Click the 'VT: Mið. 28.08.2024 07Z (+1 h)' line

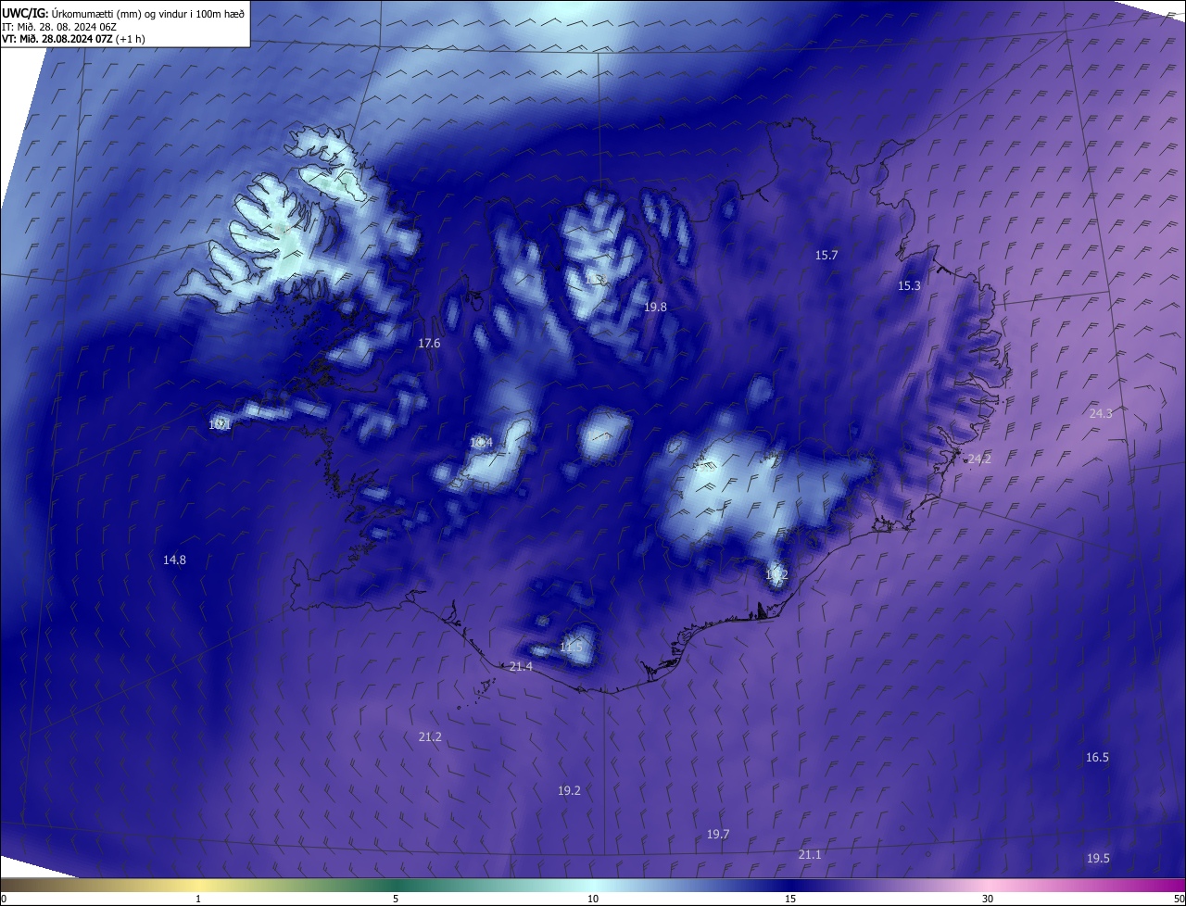73,39
